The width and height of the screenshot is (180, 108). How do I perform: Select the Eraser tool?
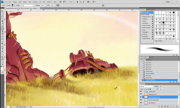coord(2,36)
